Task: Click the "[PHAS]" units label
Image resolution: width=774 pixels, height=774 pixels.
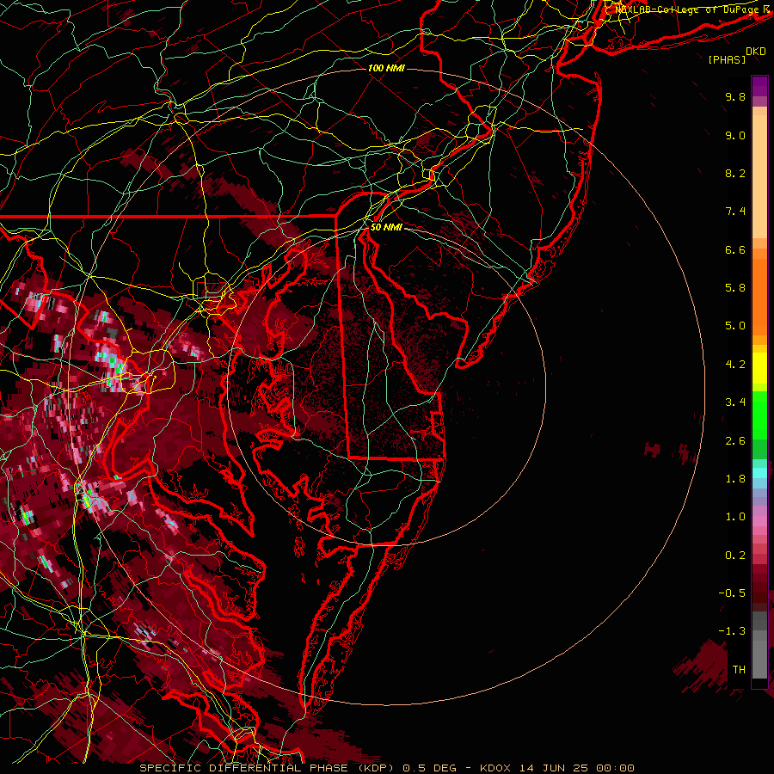Action: pos(727,60)
